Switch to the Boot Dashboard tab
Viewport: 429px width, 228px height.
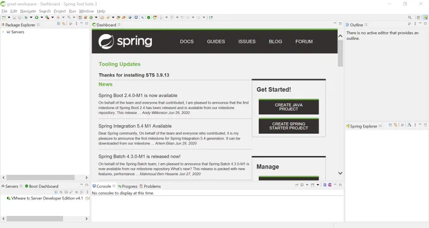[x=42, y=186]
